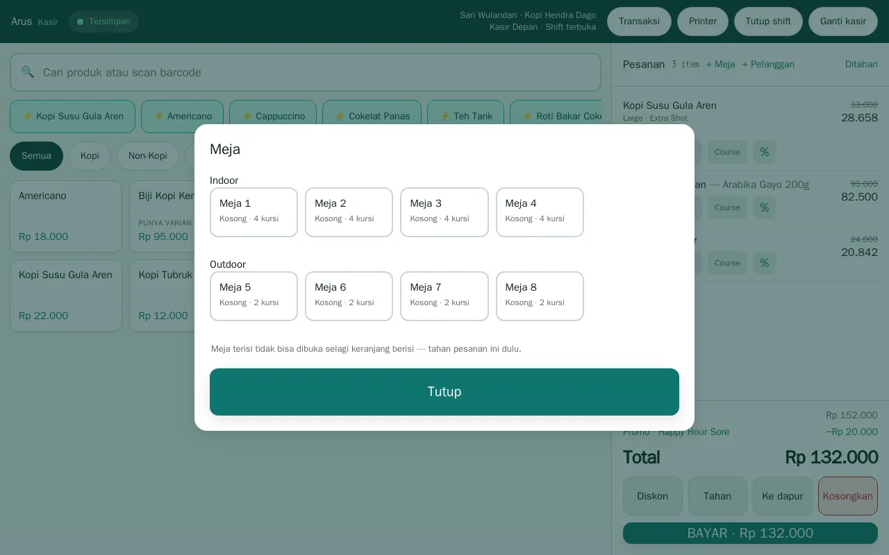Click + Meja link in order header
This screenshot has height=555, width=889.
(x=720, y=65)
